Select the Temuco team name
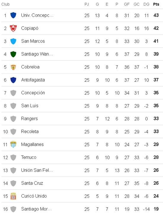The height and width of the screenshot is (215, 163). pos(29,157)
